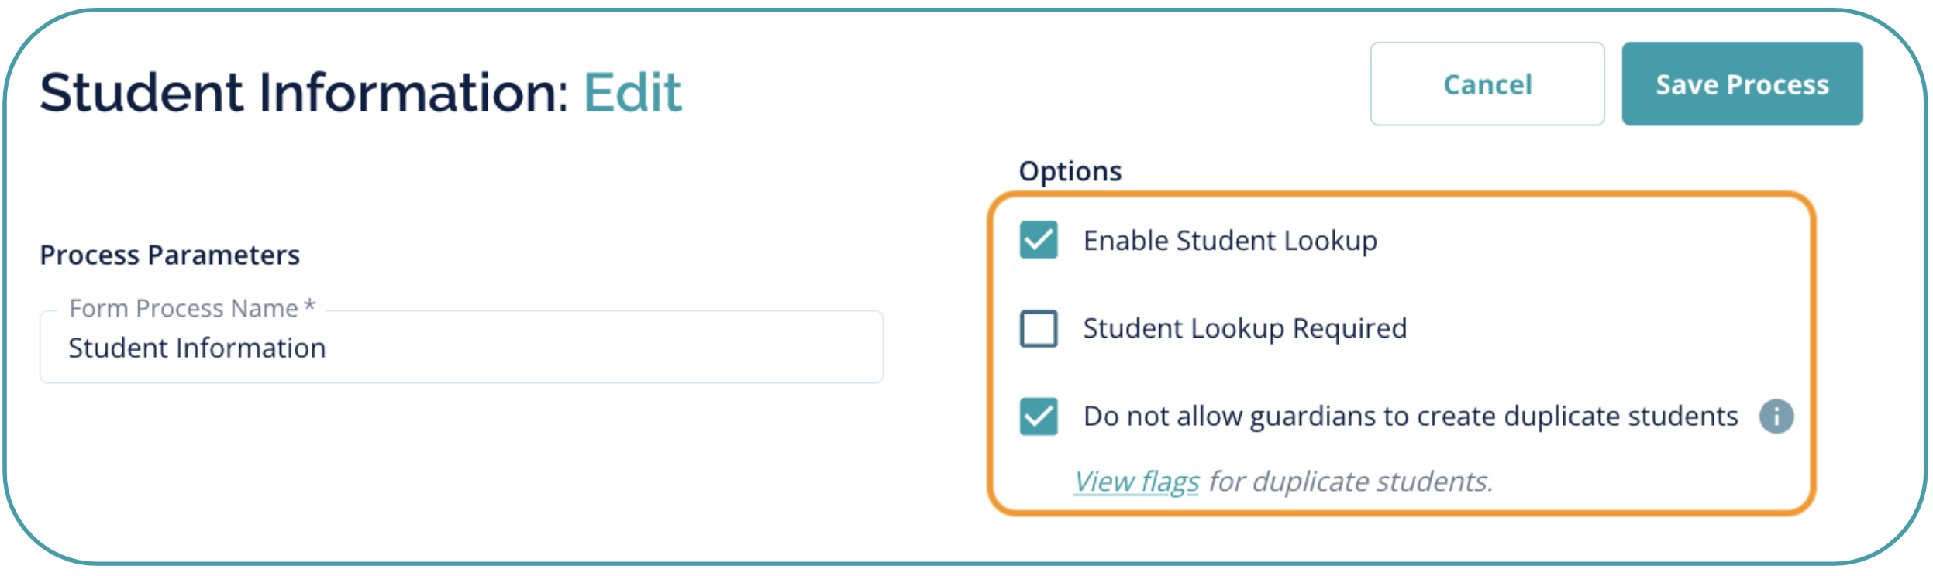The height and width of the screenshot is (576, 1933).
Task: Tick the Student Lookup Required checkbox
Action: [1039, 328]
